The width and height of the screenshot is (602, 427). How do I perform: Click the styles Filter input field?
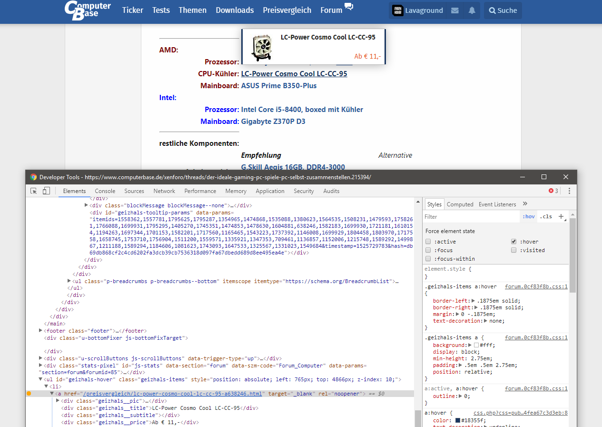[471, 216]
